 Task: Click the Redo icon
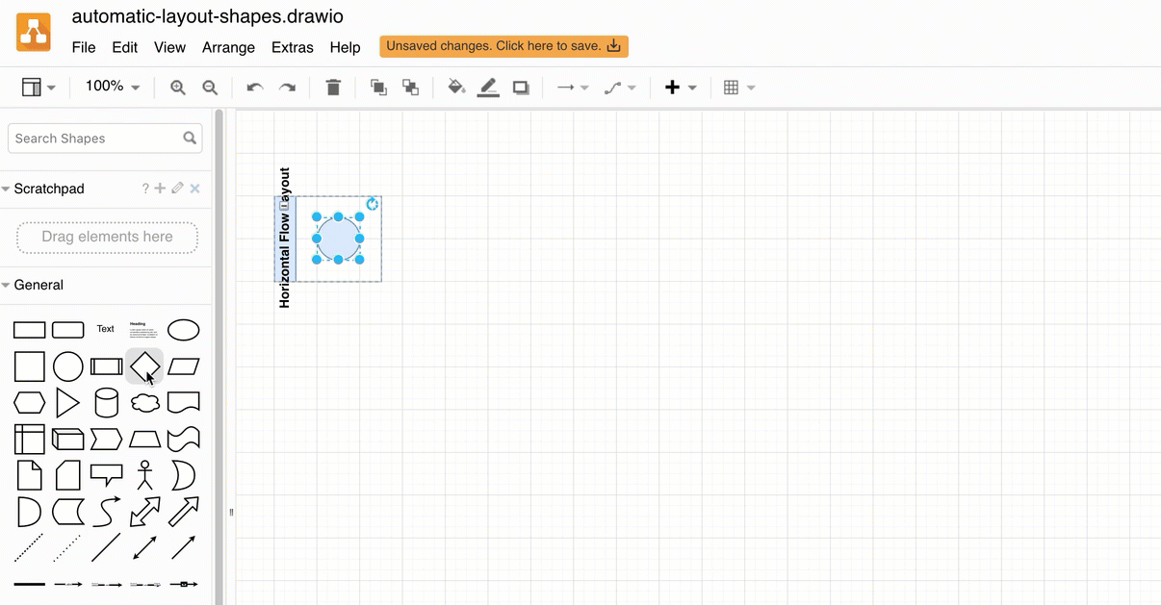[287, 87]
